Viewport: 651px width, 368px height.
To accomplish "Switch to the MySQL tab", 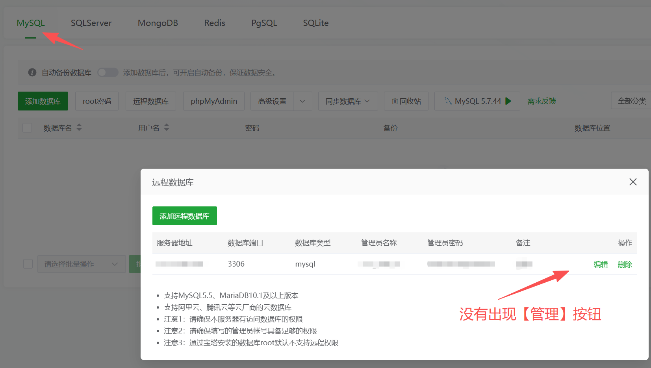I will [31, 23].
